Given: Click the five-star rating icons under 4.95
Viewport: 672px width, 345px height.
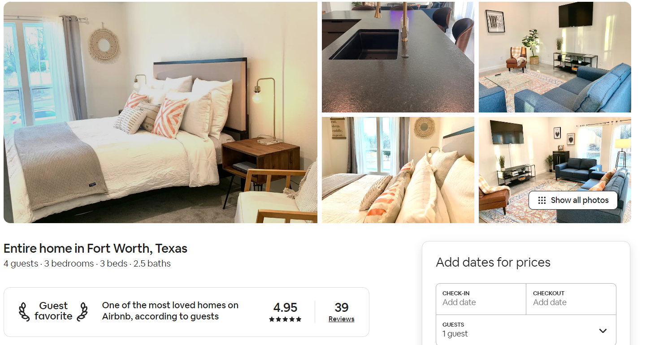Looking at the screenshot, I should (285, 319).
